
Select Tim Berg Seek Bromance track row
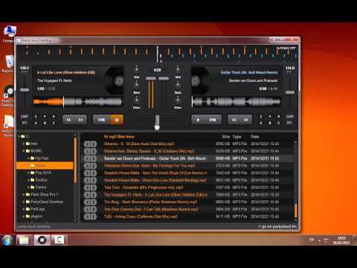[188, 202]
